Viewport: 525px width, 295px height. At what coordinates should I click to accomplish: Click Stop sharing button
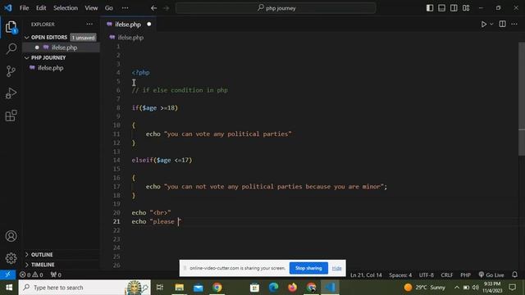[308, 268]
